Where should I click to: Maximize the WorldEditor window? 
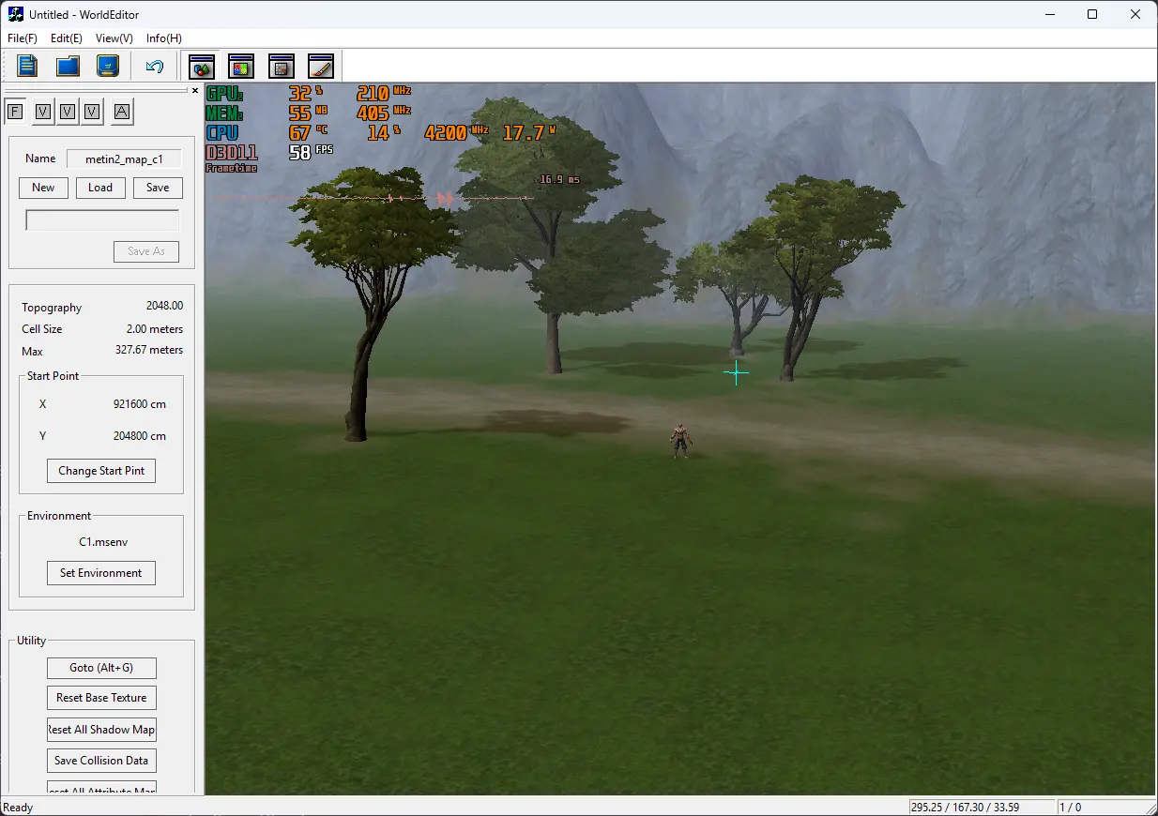tap(1092, 14)
